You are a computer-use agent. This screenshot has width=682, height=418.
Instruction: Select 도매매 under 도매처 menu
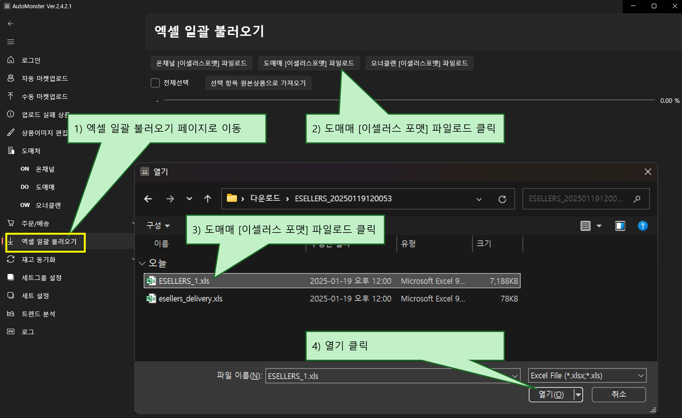point(45,187)
